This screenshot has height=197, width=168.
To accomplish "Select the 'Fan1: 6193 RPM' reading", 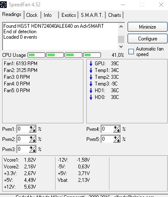I will tap(21, 64).
